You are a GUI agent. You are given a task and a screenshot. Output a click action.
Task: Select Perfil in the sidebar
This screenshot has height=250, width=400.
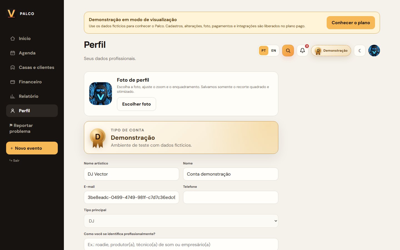32,111
